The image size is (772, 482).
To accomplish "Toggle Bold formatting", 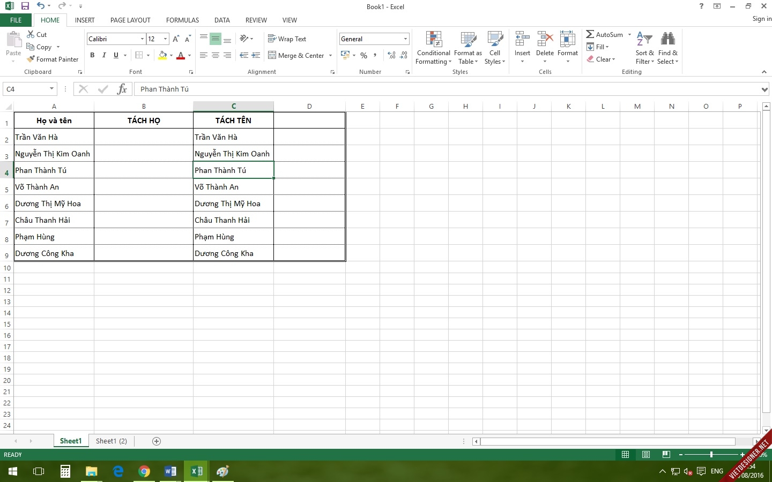I will 92,55.
